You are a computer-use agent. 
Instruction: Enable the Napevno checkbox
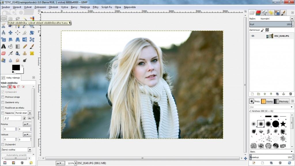(3, 113)
